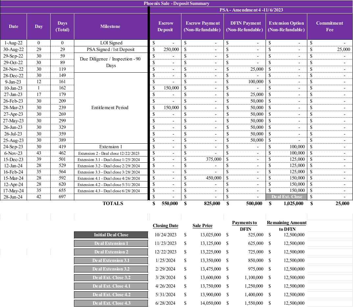This screenshot has height=307, width=353.
Task: Click the "Days (Total)" column header
Action: (62, 26)
